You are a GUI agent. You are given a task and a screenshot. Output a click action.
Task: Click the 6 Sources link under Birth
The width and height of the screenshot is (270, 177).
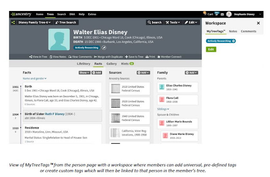tap(30, 104)
